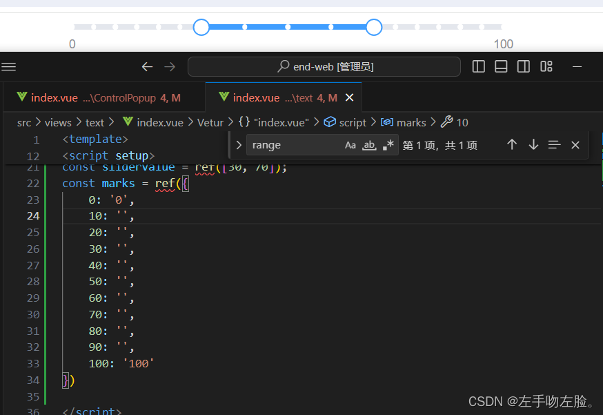Click the sticky <script setup> line
Image resolution: width=603 pixels, height=415 pixels.
click(x=108, y=155)
